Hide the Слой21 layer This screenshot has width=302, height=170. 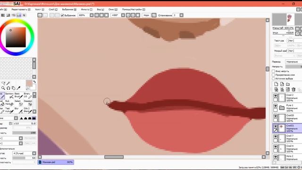pyautogui.click(x=276, y=126)
